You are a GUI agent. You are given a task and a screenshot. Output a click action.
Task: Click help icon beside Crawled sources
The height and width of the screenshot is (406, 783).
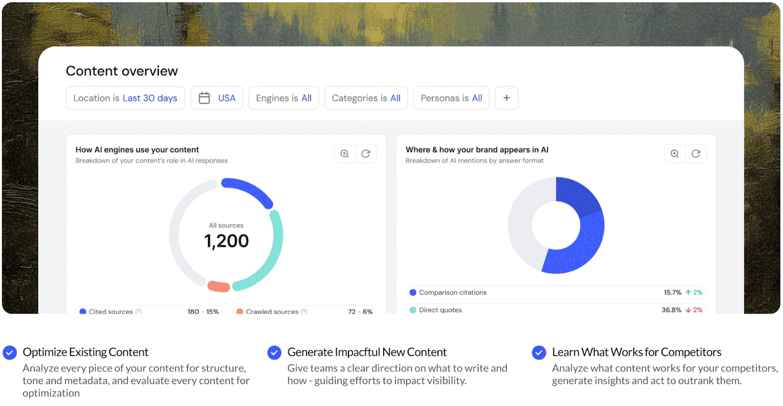(304, 311)
